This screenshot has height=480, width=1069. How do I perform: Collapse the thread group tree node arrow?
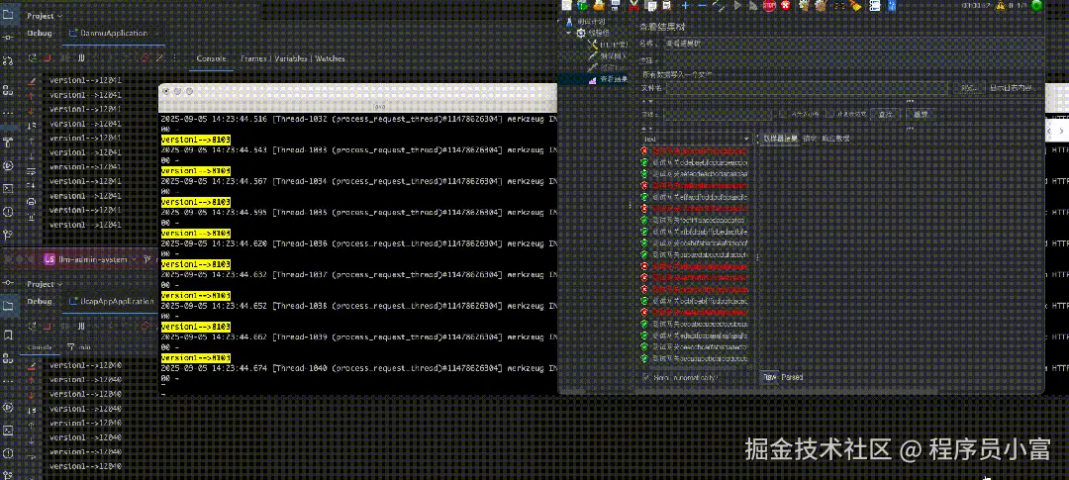(570, 32)
